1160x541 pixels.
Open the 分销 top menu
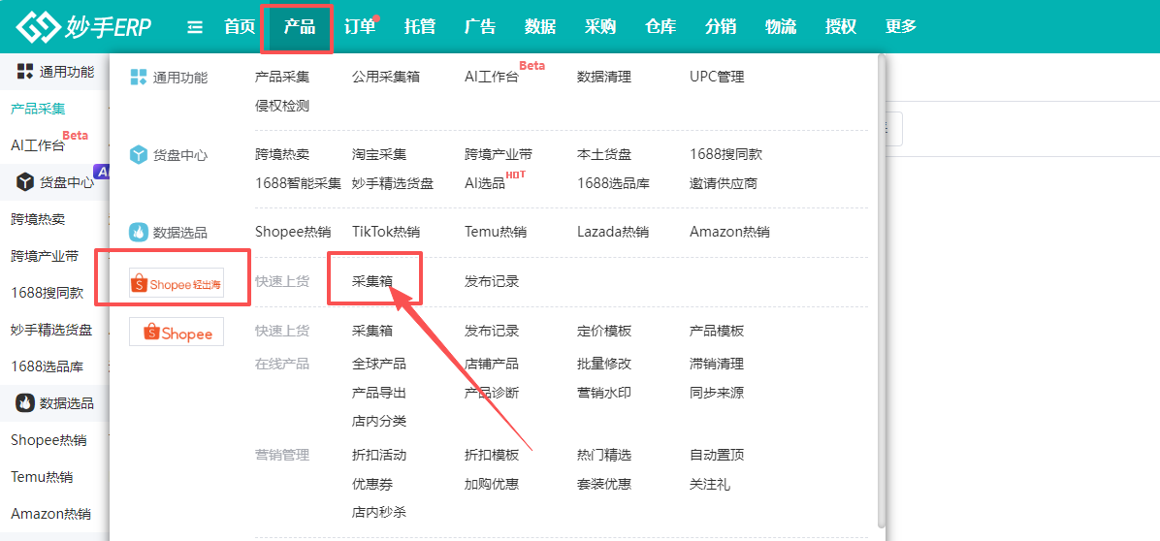tap(721, 27)
